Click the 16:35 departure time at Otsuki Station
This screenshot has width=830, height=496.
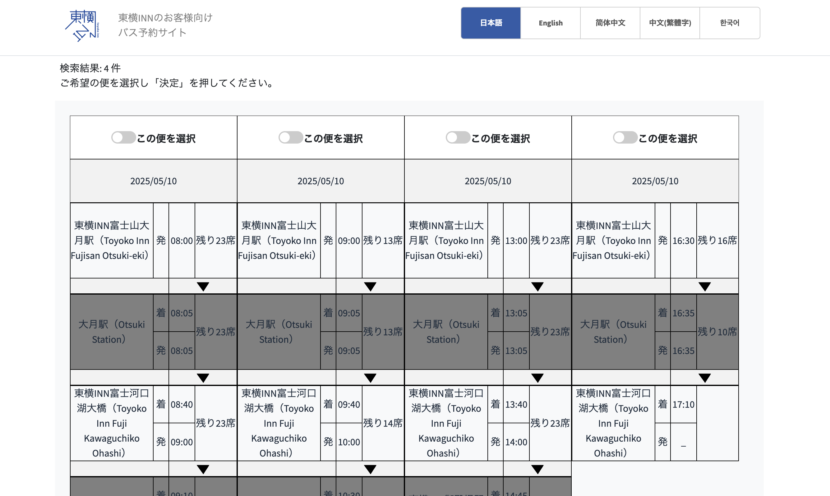[683, 351]
